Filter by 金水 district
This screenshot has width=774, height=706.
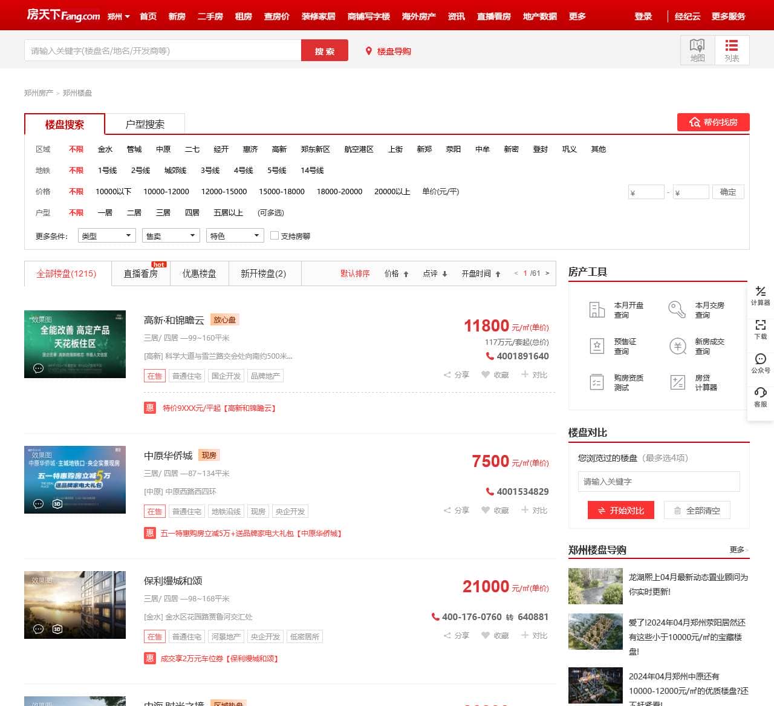pos(105,149)
